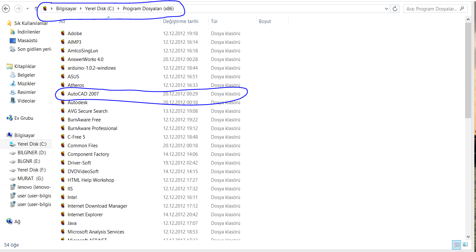Click the AutoCAD 2007 folder icon

[x=63, y=94]
